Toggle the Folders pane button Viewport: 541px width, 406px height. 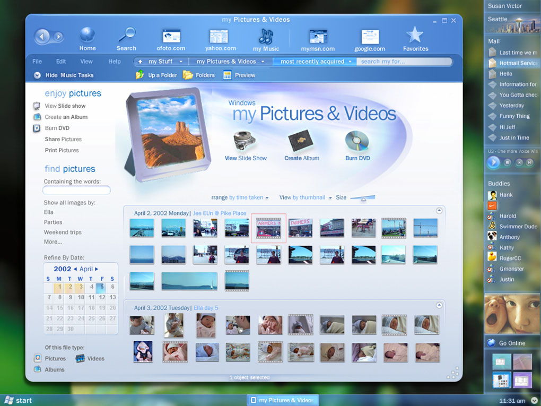click(x=199, y=75)
